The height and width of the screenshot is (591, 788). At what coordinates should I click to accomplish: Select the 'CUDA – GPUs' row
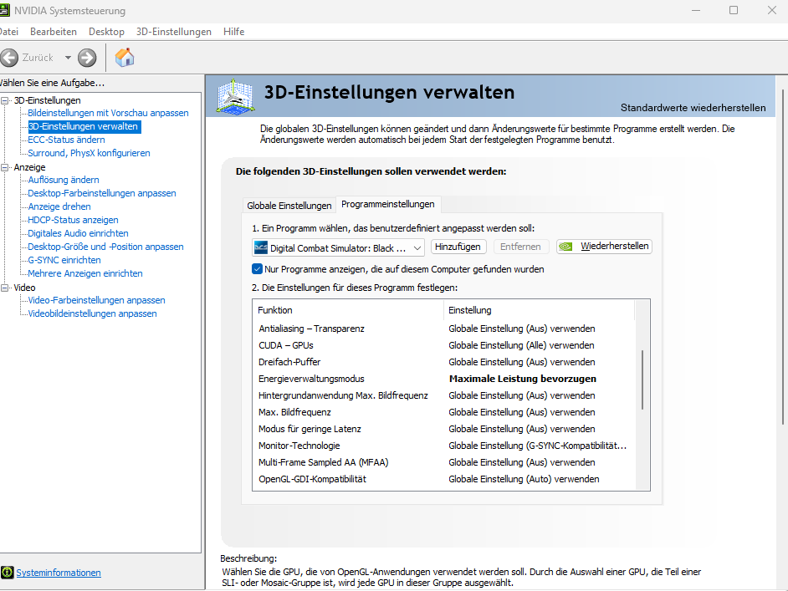[444, 345]
